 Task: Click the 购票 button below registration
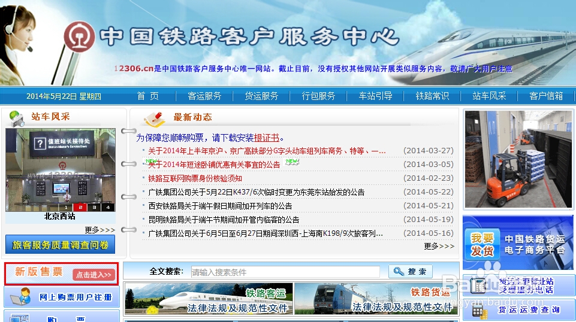62,317
